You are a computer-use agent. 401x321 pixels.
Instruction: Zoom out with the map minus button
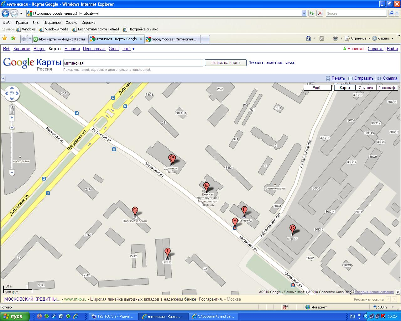pos(12,172)
